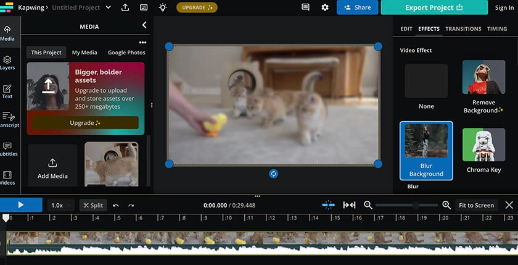Image resolution: width=518 pixels, height=265 pixels.
Task: Collapse the Media panel with the chevron
Action: tap(144, 25)
